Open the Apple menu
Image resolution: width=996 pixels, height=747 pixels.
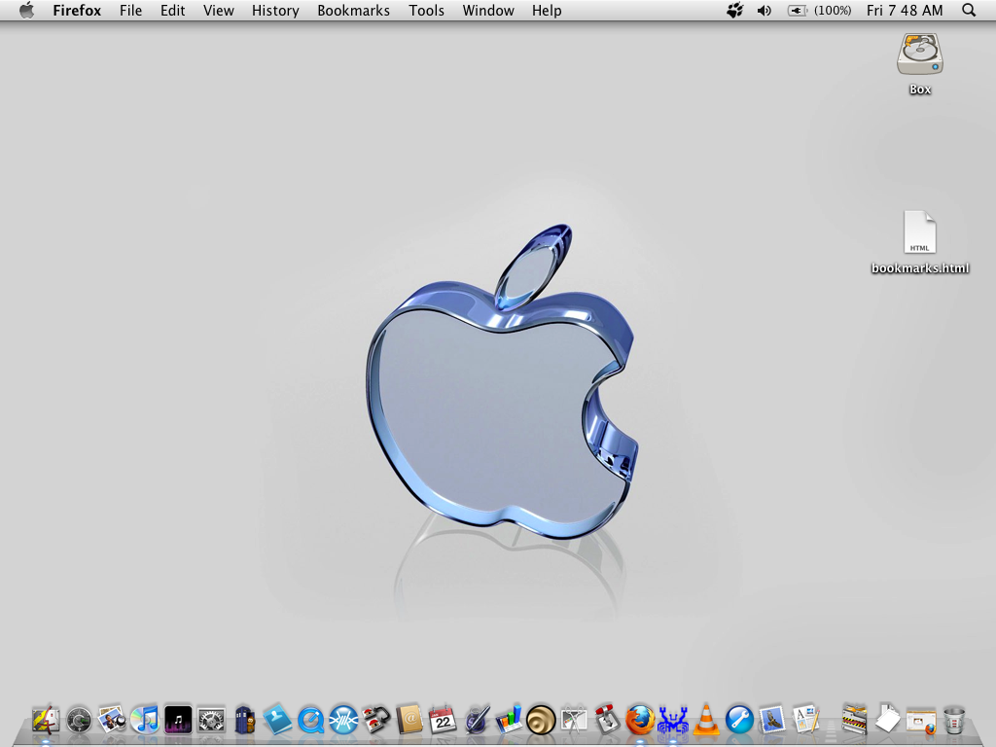coord(26,10)
